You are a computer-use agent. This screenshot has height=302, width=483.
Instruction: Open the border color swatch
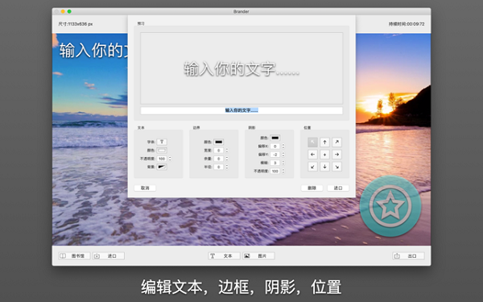[218, 142]
